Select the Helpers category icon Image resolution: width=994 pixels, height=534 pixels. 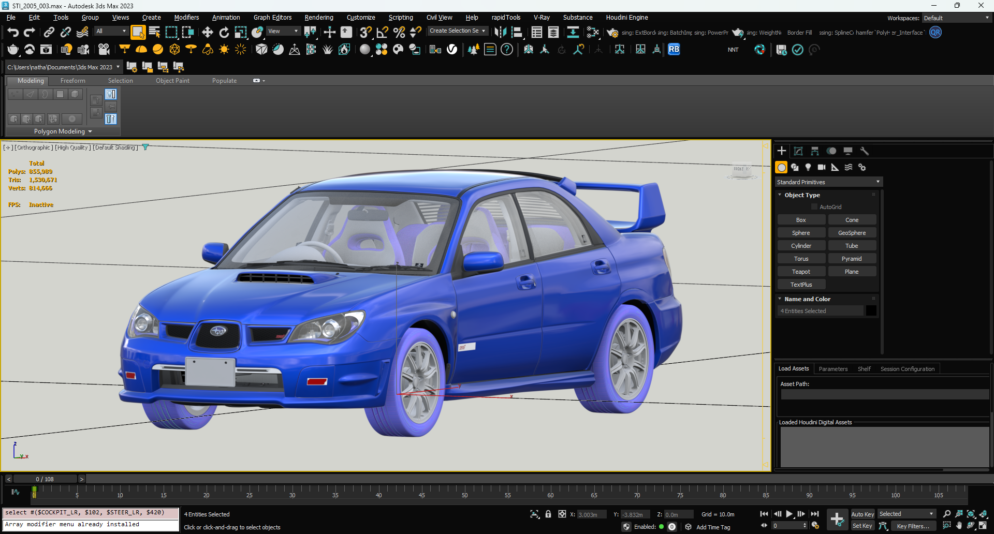pyautogui.click(x=835, y=167)
